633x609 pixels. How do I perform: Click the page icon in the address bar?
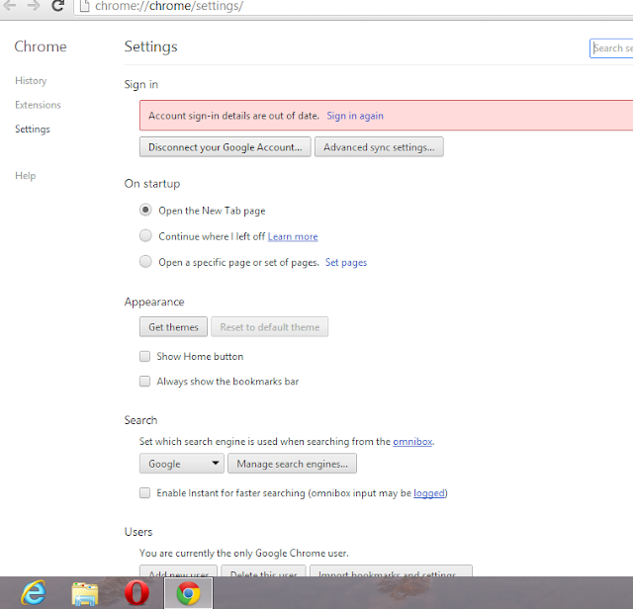(84, 6)
